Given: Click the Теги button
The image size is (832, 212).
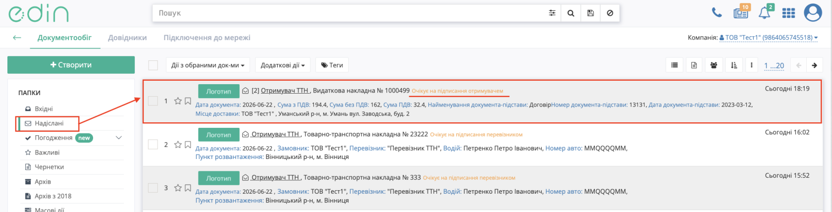Looking at the screenshot, I should pos(332,65).
